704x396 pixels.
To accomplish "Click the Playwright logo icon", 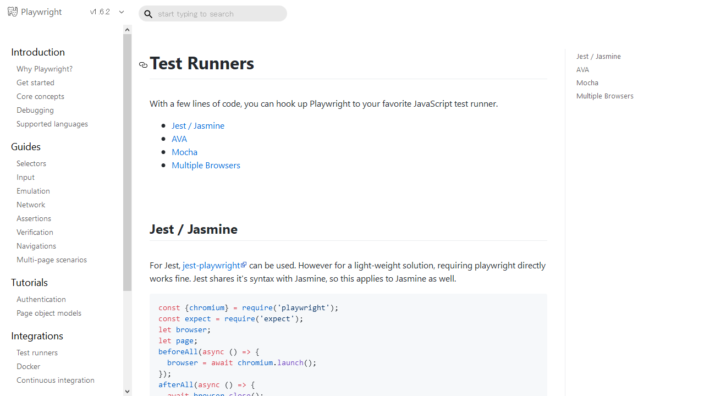I will 13,12.
